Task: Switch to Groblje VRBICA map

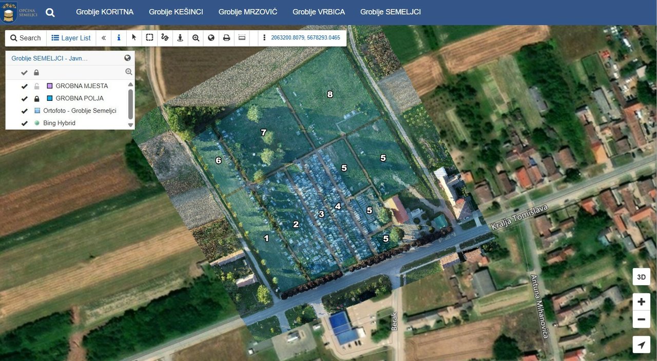Action: coord(319,12)
